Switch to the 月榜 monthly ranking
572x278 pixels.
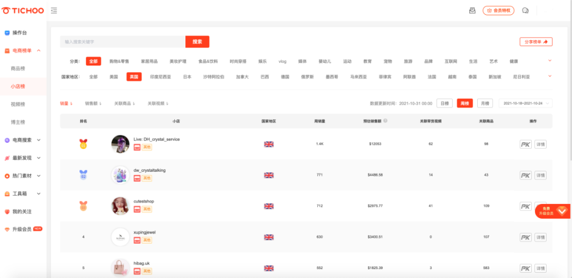coord(485,104)
